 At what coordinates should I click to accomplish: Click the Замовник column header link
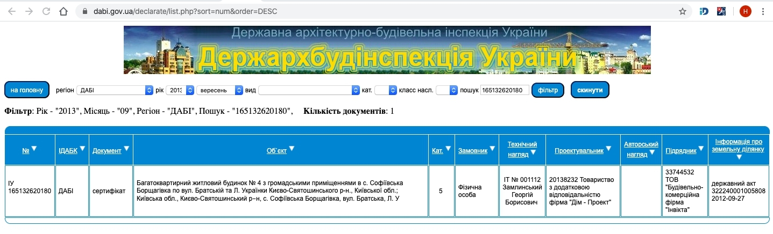tap(473, 151)
